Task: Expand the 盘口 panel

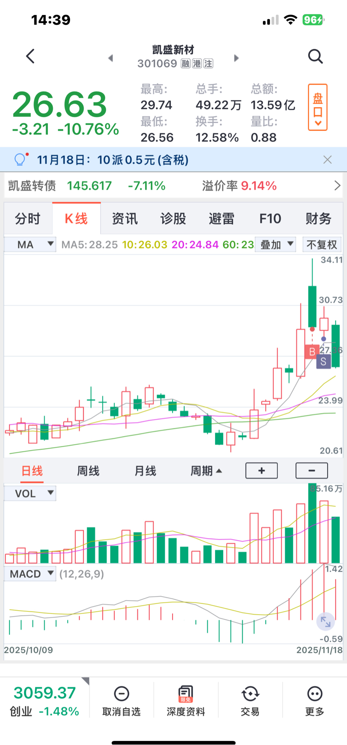Action: (x=318, y=107)
